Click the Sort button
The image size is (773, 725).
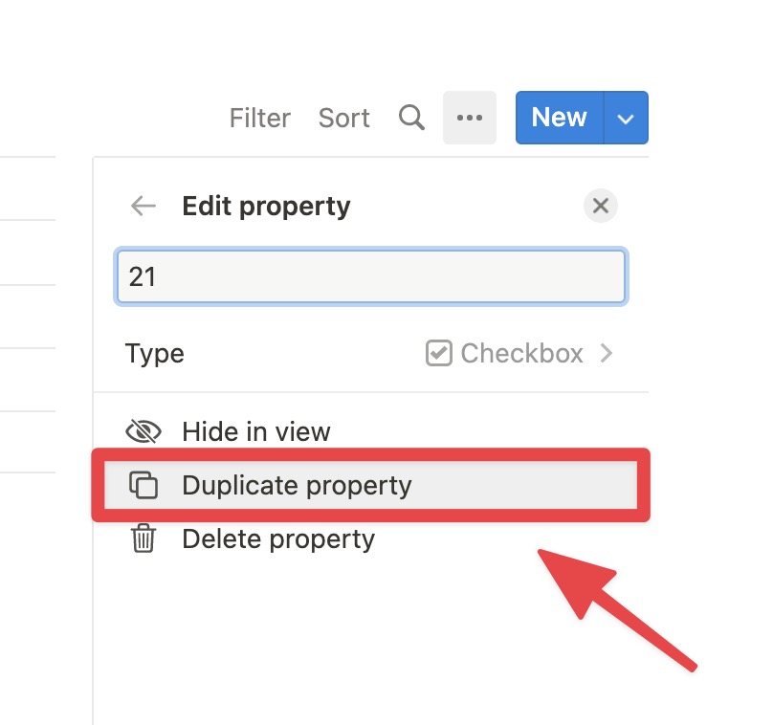(344, 119)
